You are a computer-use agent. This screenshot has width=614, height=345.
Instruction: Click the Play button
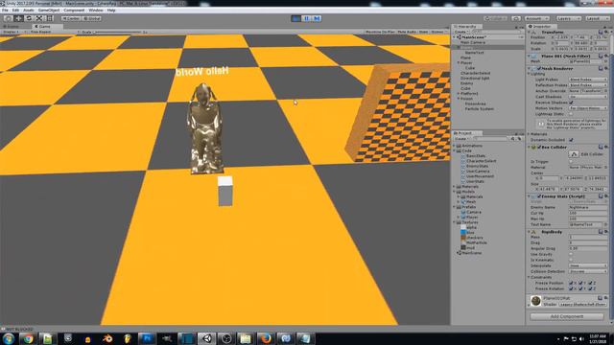click(296, 18)
